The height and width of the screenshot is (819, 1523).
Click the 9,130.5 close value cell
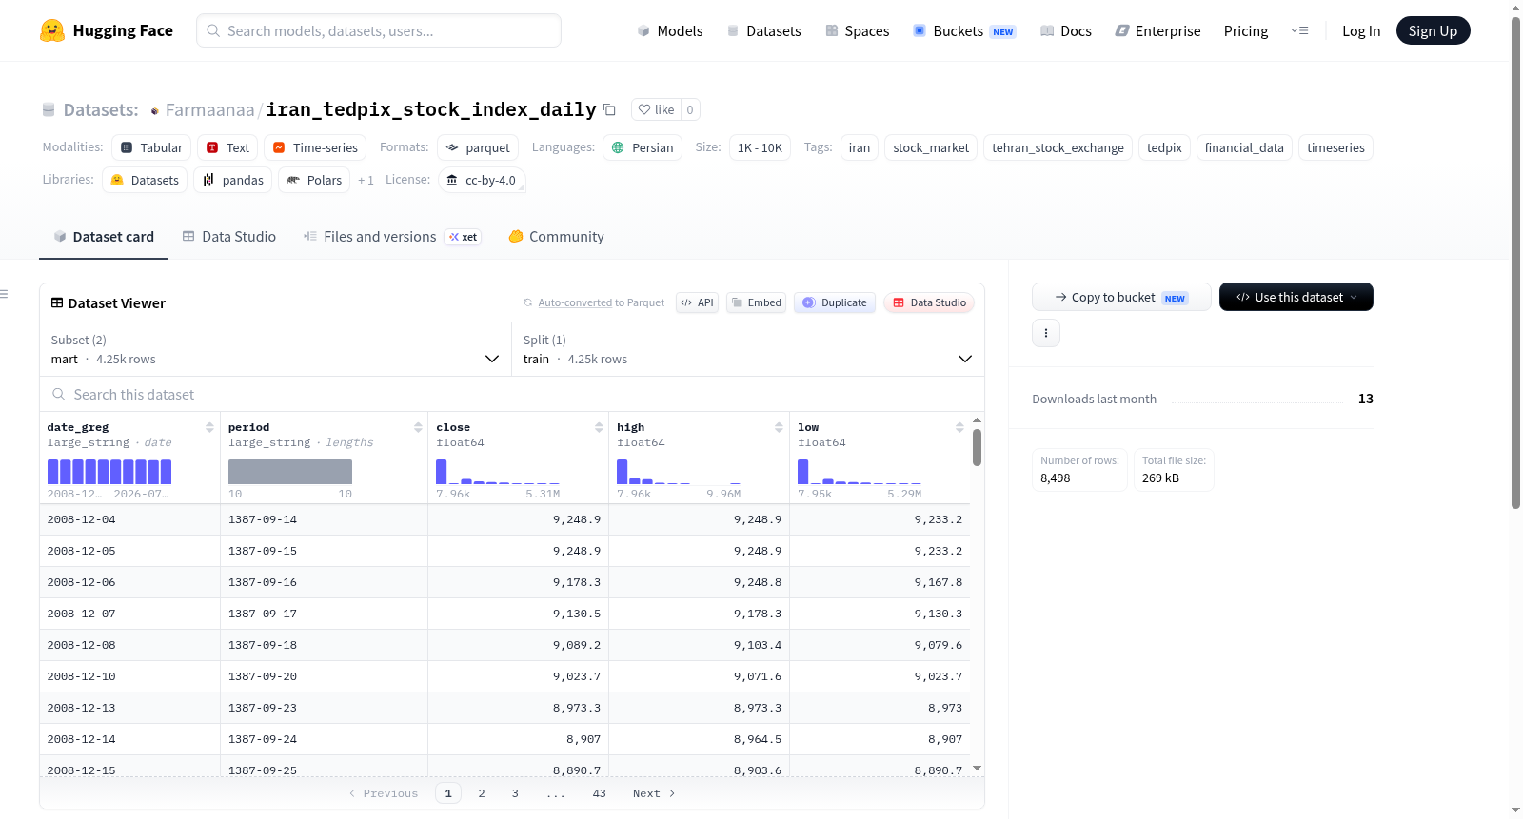click(x=519, y=614)
